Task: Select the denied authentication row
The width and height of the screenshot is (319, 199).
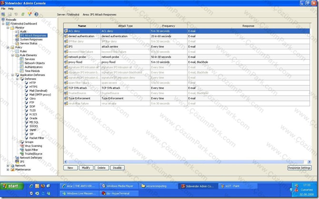Action: click(187, 36)
